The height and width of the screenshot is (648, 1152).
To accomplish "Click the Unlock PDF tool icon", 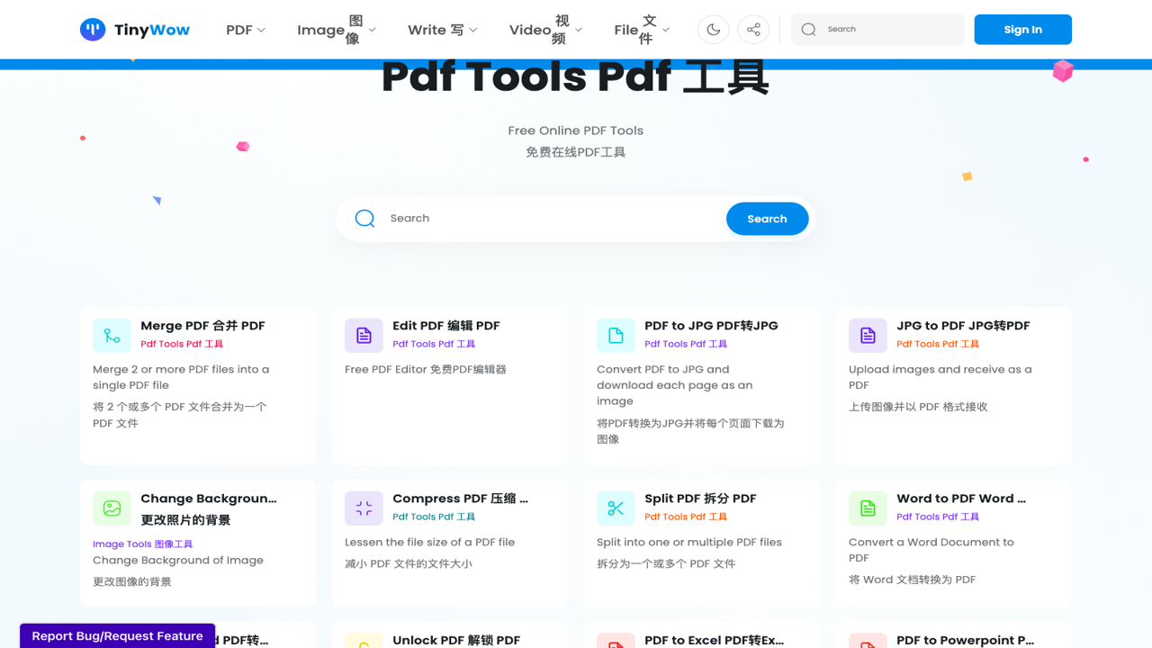I will point(364,641).
